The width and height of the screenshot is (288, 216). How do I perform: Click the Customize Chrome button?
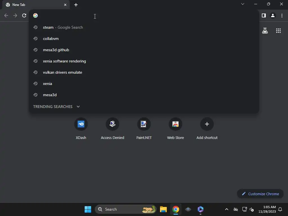tap(260, 194)
